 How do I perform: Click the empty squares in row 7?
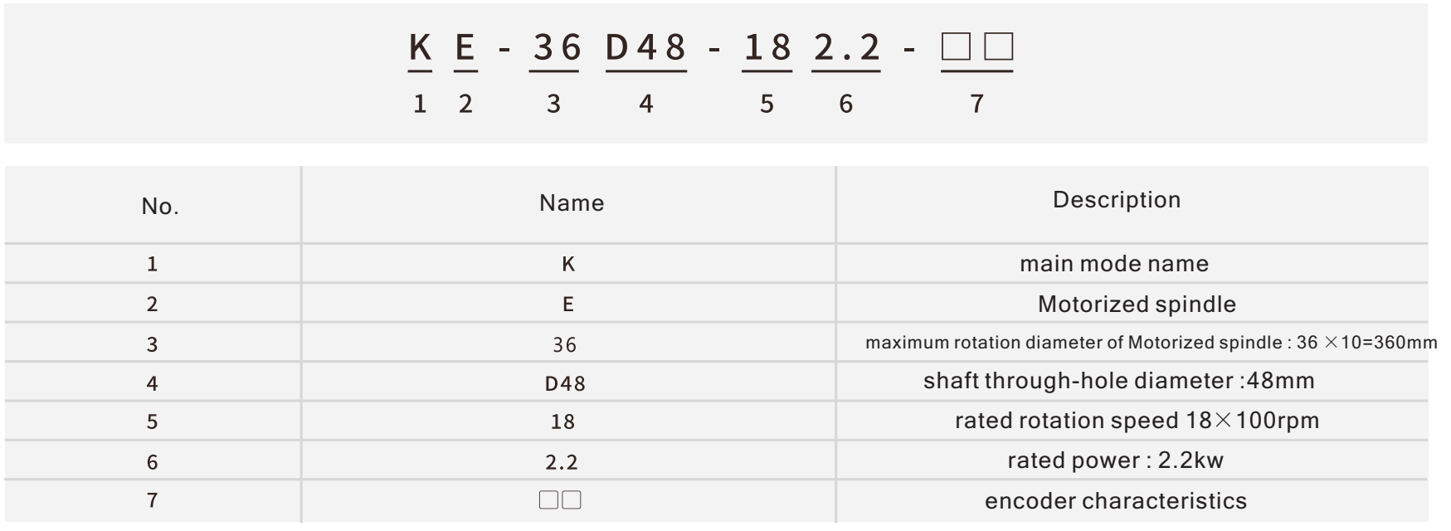click(560, 500)
